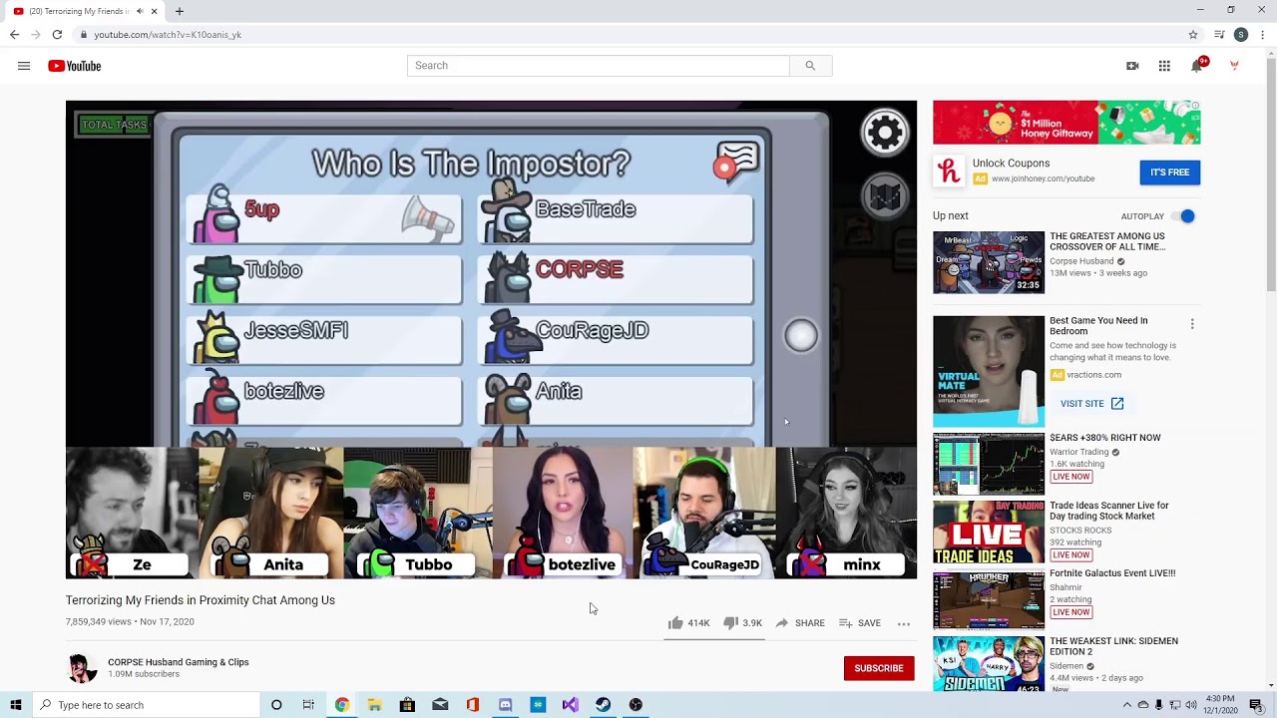The width and height of the screenshot is (1277, 718).
Task: Open www.joinhoney.com/youtube ad link
Action: point(1043,179)
